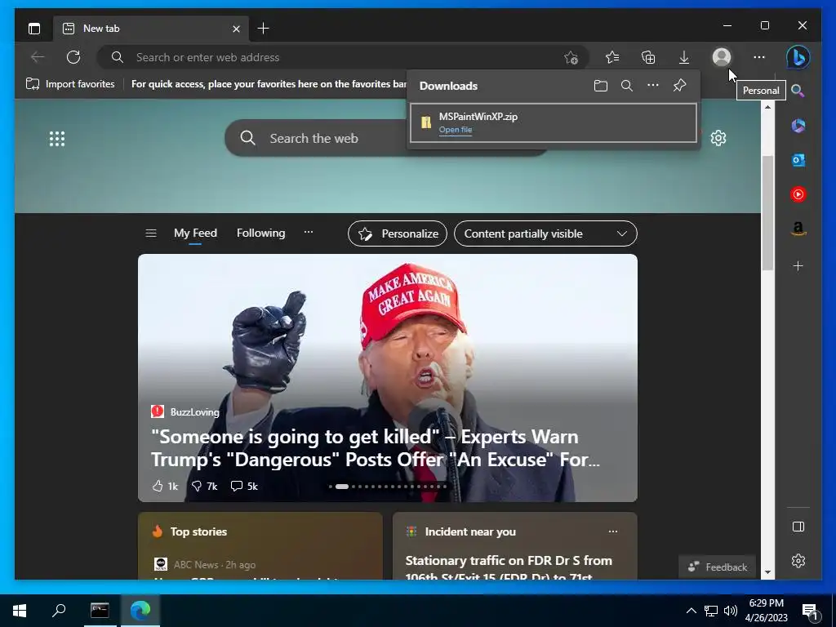Open sidebar settings gear at bottom
This screenshot has height=627, width=836.
pyautogui.click(x=798, y=561)
